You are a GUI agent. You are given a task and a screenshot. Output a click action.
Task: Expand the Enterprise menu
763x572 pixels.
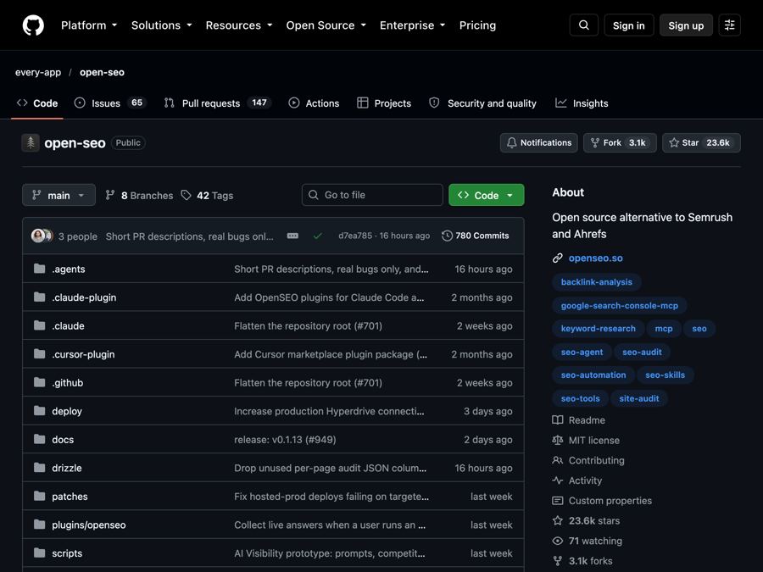(x=413, y=25)
